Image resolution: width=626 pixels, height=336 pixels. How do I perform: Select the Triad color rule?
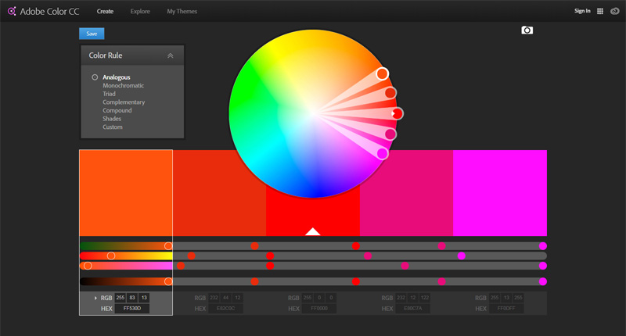click(109, 94)
